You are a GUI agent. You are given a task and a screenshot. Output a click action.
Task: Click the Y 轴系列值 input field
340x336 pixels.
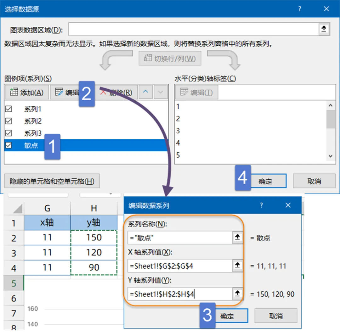pos(180,294)
